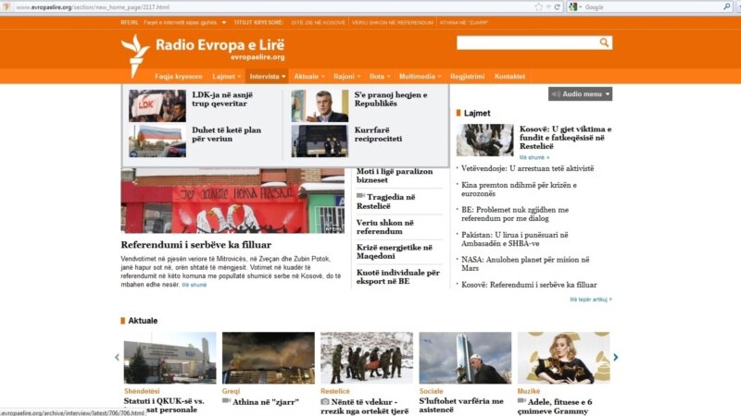The width and height of the screenshot is (741, 416).
Task: Click Google search engine icon in browser
Action: pos(574,6)
